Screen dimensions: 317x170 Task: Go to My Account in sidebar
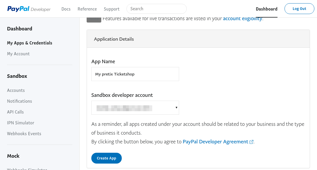click(x=18, y=54)
